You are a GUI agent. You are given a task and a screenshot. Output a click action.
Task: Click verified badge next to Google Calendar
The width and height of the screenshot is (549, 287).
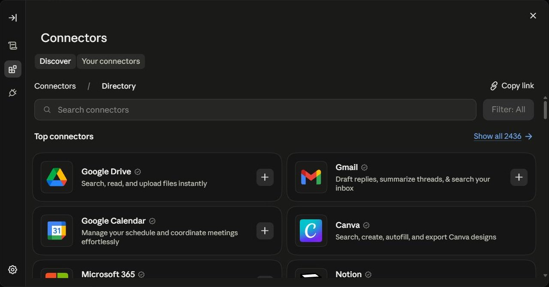(x=152, y=221)
